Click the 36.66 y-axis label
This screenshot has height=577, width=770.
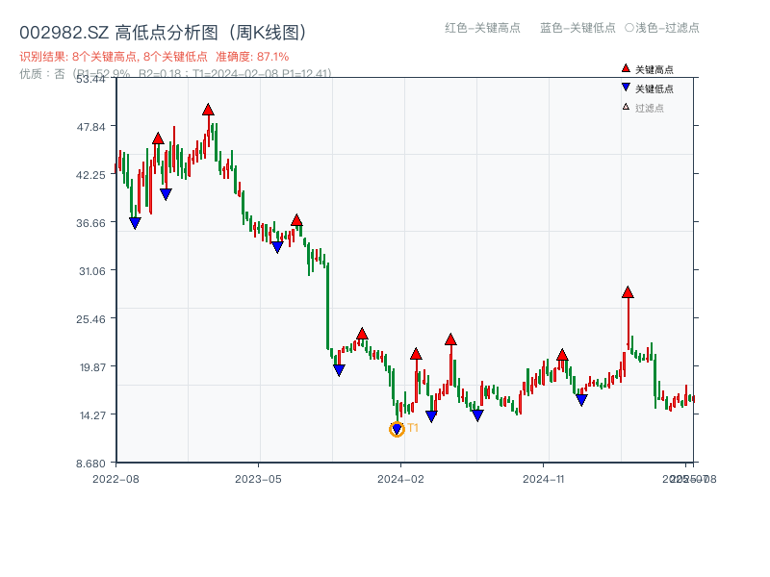[x=90, y=223]
